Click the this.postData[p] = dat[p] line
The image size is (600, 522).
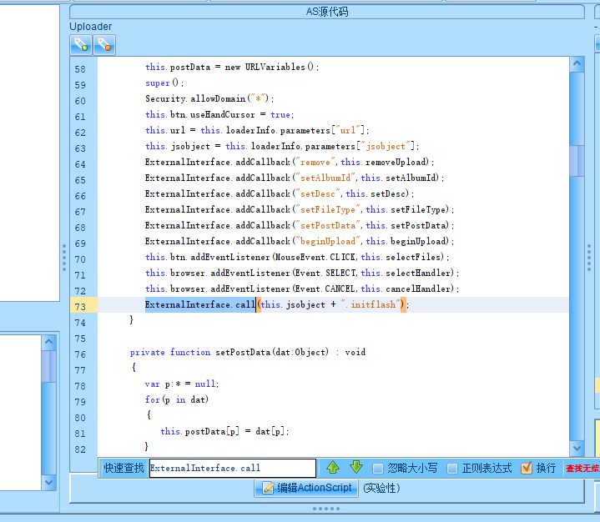coord(224,431)
